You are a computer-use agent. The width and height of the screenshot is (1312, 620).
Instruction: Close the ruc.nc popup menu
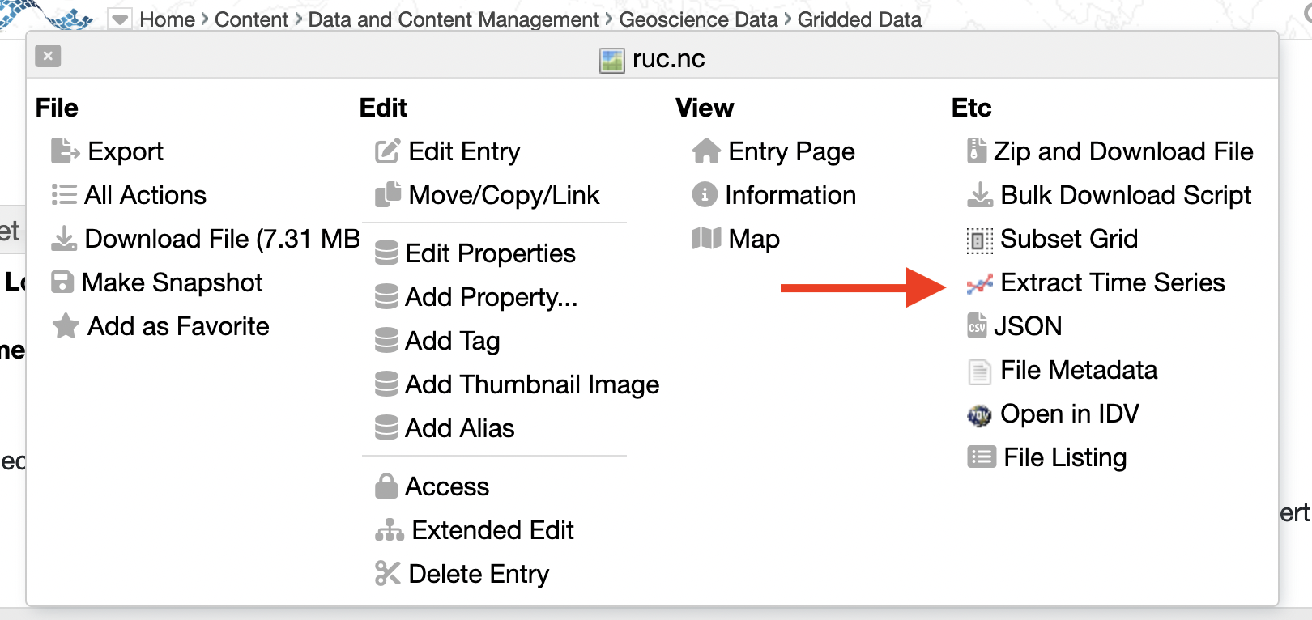click(x=48, y=56)
